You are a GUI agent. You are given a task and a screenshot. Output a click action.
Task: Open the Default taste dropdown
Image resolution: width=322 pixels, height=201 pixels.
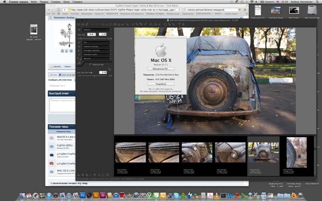(x=95, y=30)
